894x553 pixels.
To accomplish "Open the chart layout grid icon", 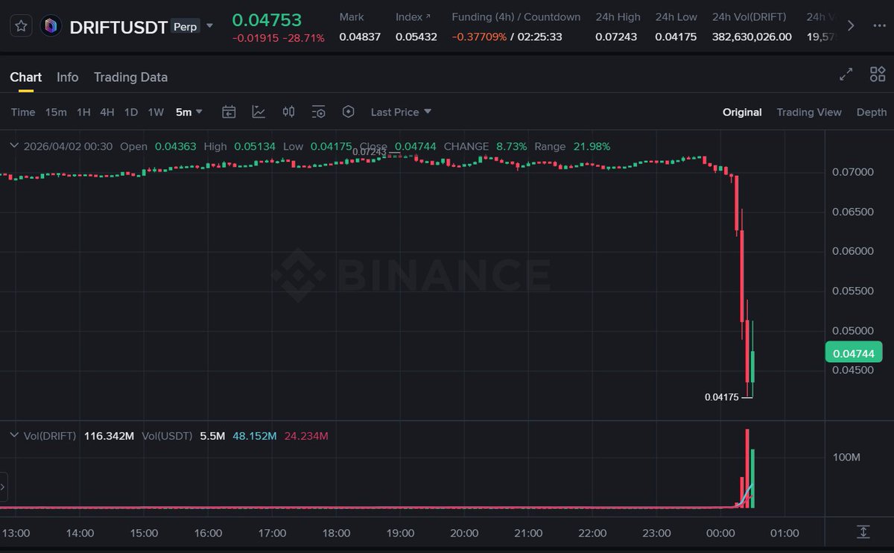I will (x=878, y=74).
